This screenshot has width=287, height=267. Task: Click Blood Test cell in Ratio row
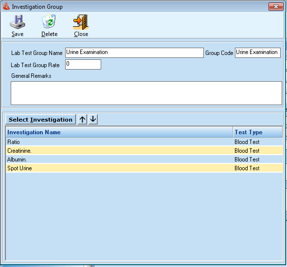247,142
